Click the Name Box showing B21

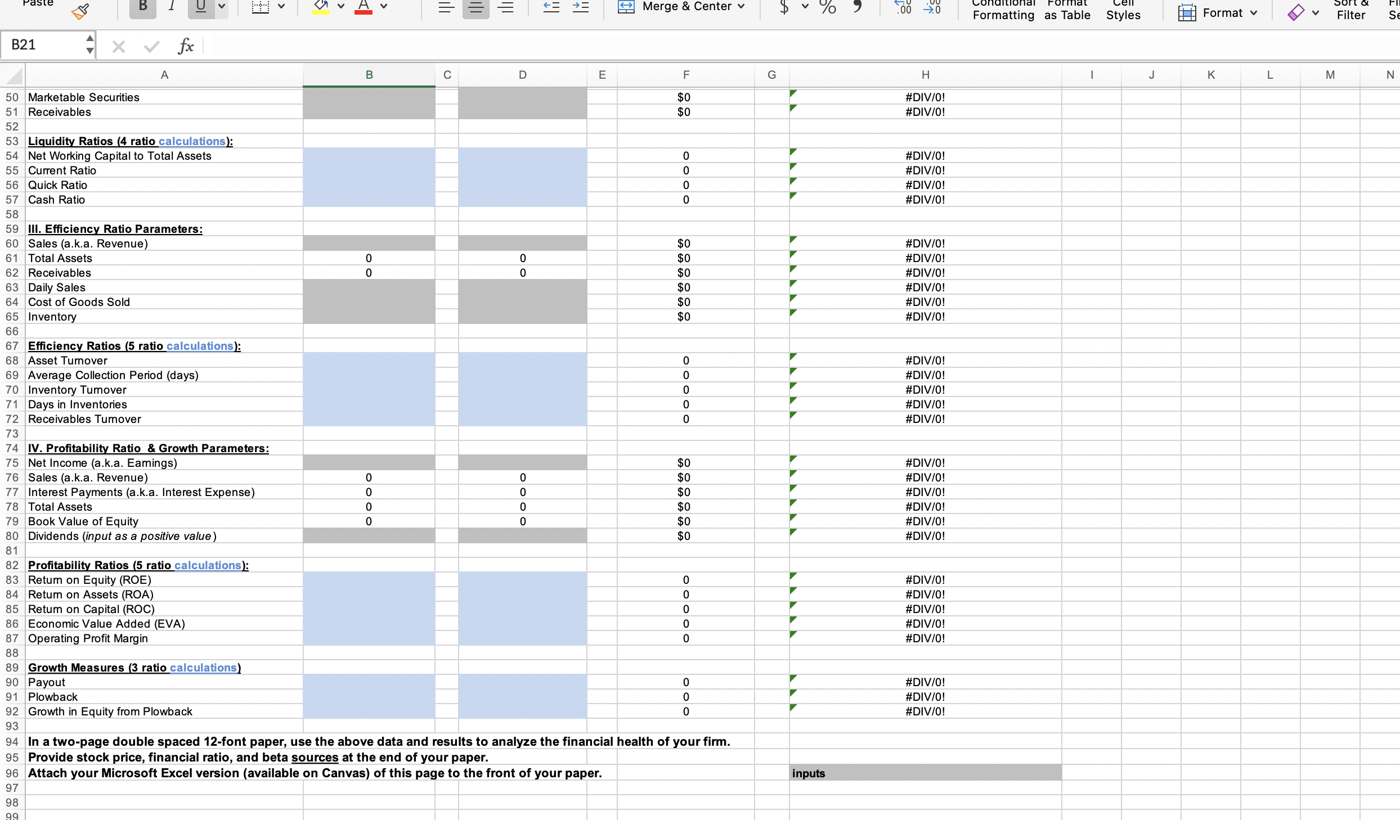[44, 45]
